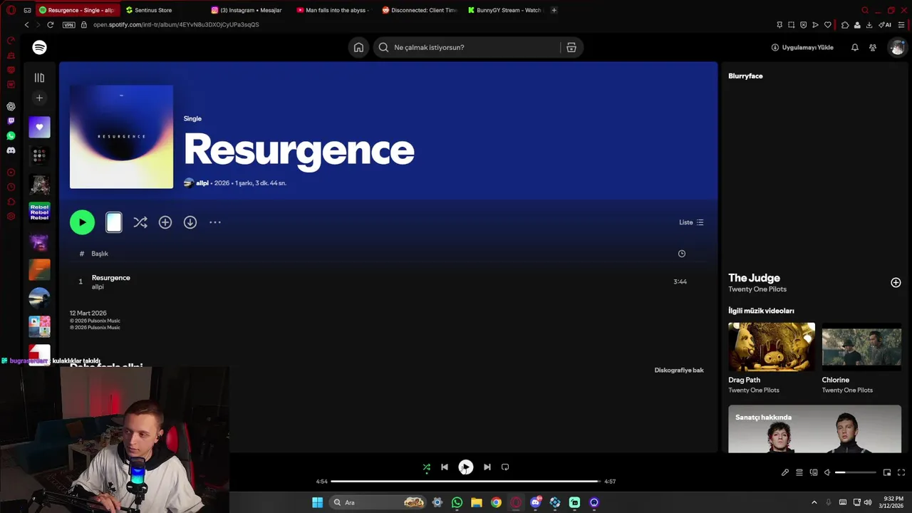
Task: Add Resurgence to library with plus circle
Action: click(165, 222)
